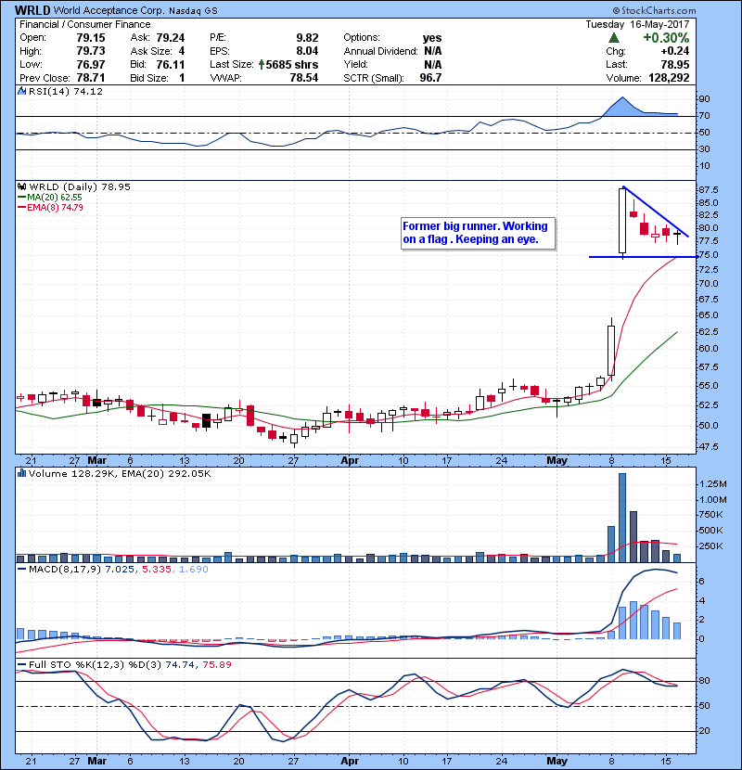
Task: Click the 'Financial / Consumer Finance' sector text
Action: 85,24
